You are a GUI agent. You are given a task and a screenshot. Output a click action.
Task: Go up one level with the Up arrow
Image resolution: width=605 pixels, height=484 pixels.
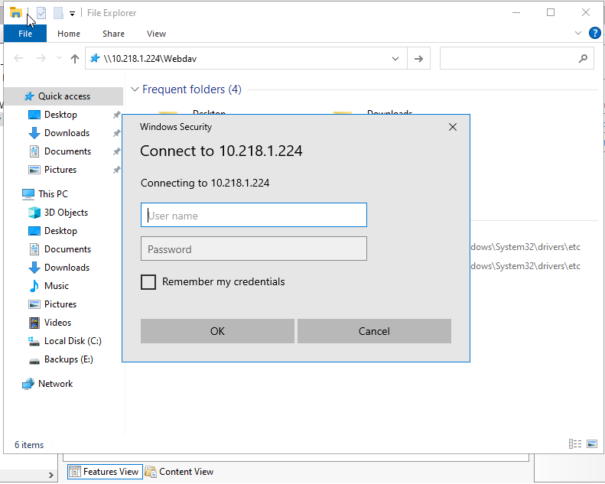(75, 59)
